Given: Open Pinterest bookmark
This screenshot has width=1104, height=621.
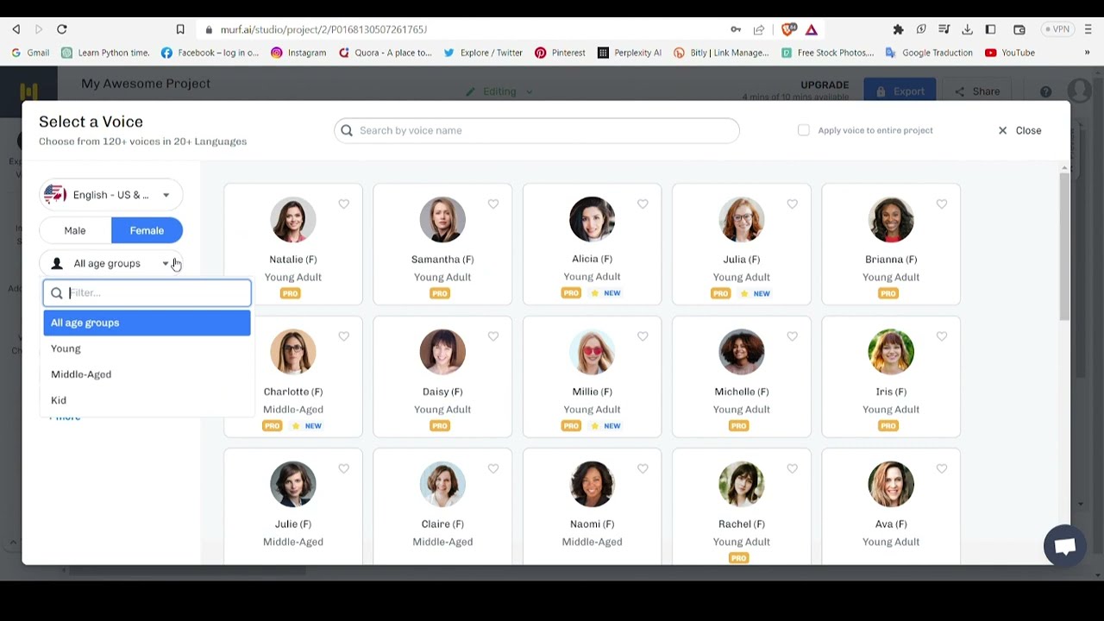Looking at the screenshot, I should pos(560,53).
